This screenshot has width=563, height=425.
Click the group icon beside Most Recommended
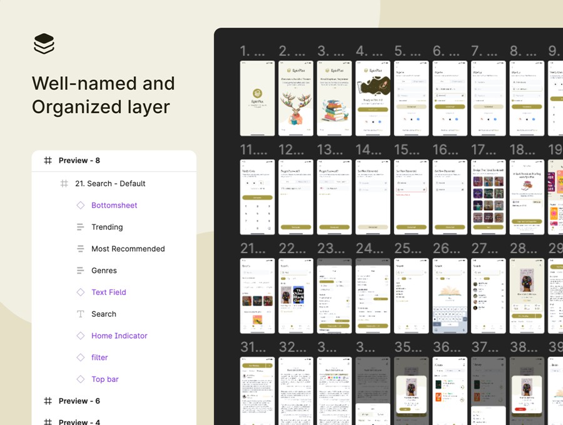coord(81,249)
